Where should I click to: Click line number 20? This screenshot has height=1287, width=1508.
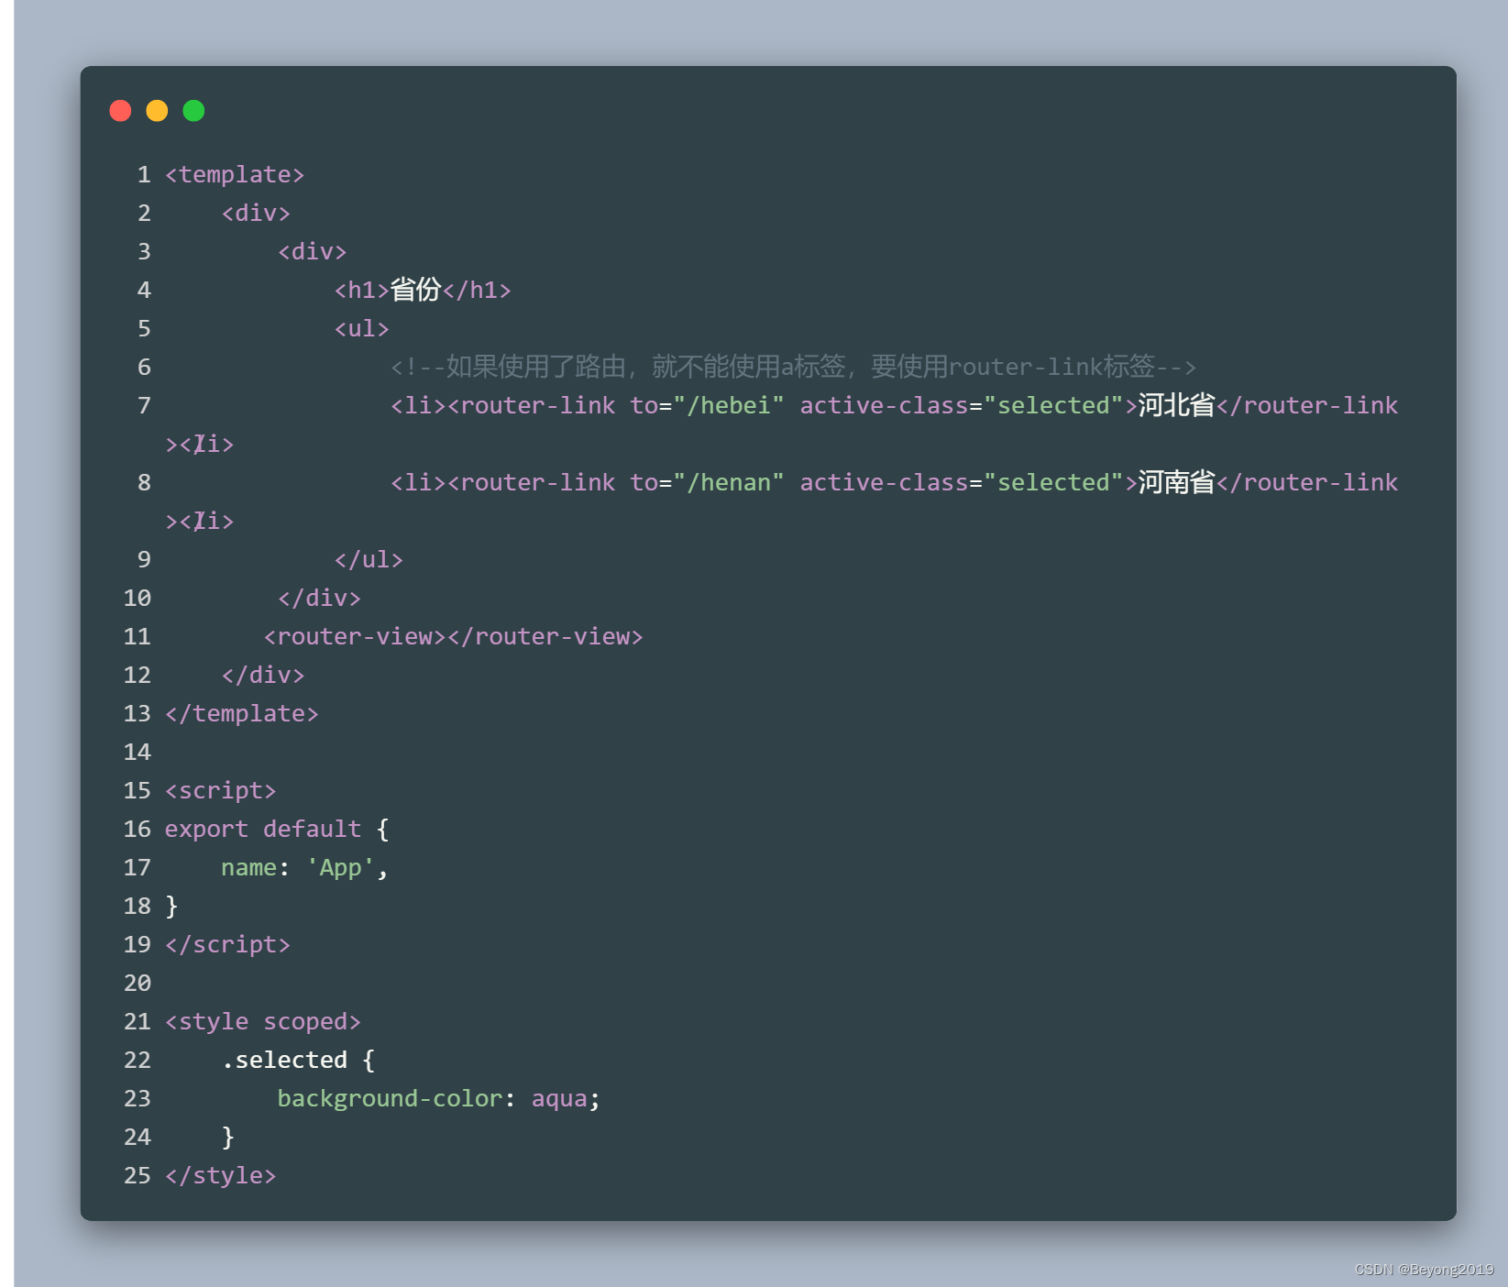click(x=138, y=983)
